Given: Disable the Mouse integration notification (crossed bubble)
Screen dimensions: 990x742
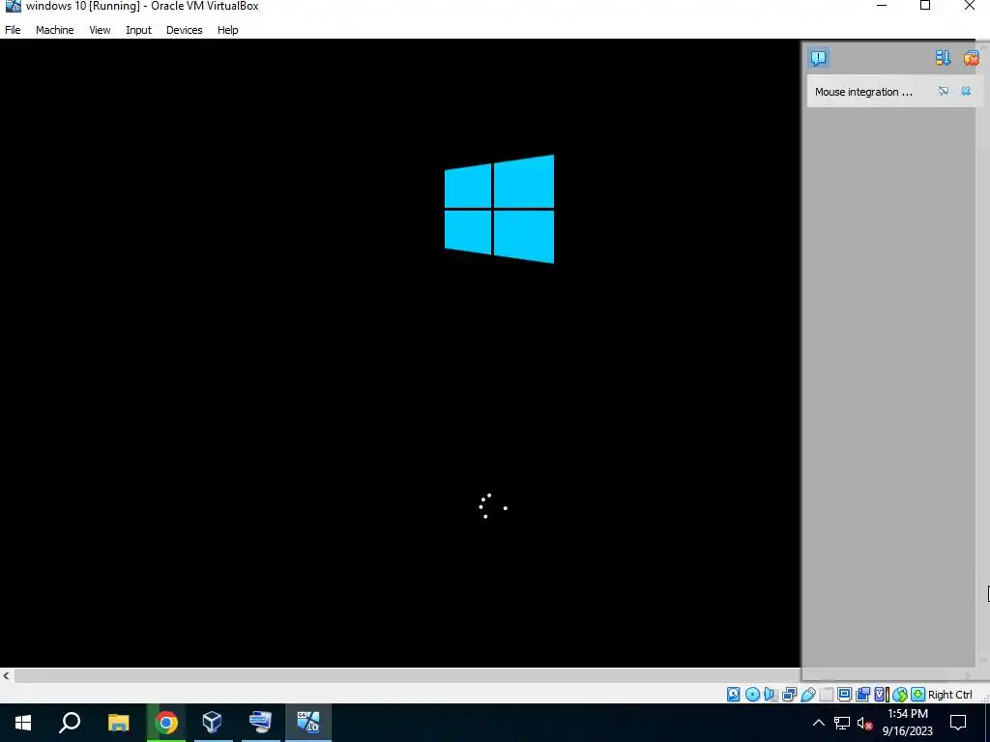Looking at the screenshot, I should click(x=944, y=91).
